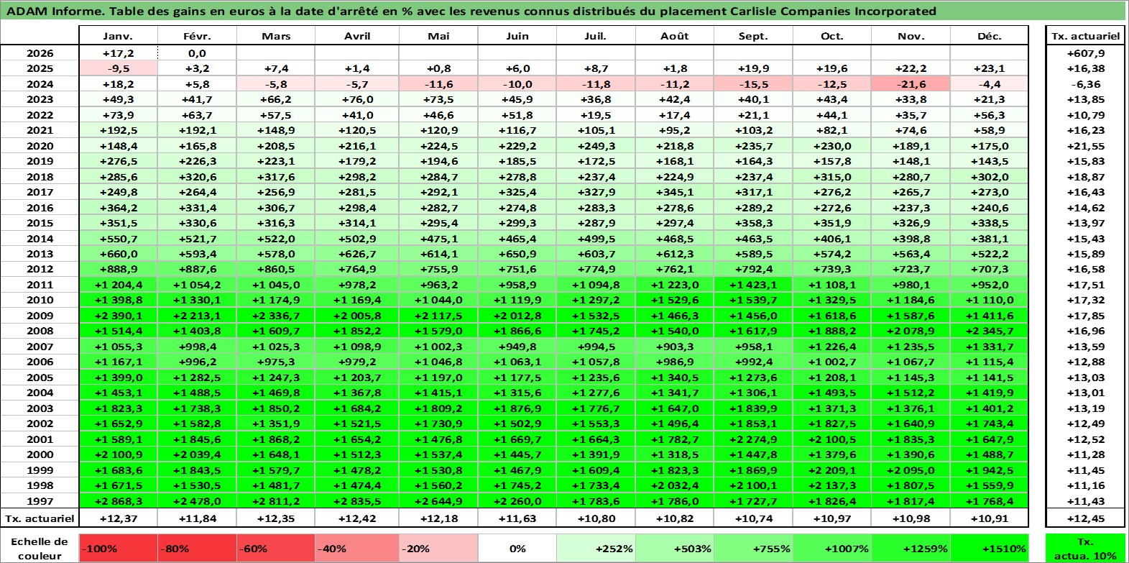1129x563 pixels.
Task: Click the '0,0' cell for February 2026
Action: coord(197,53)
